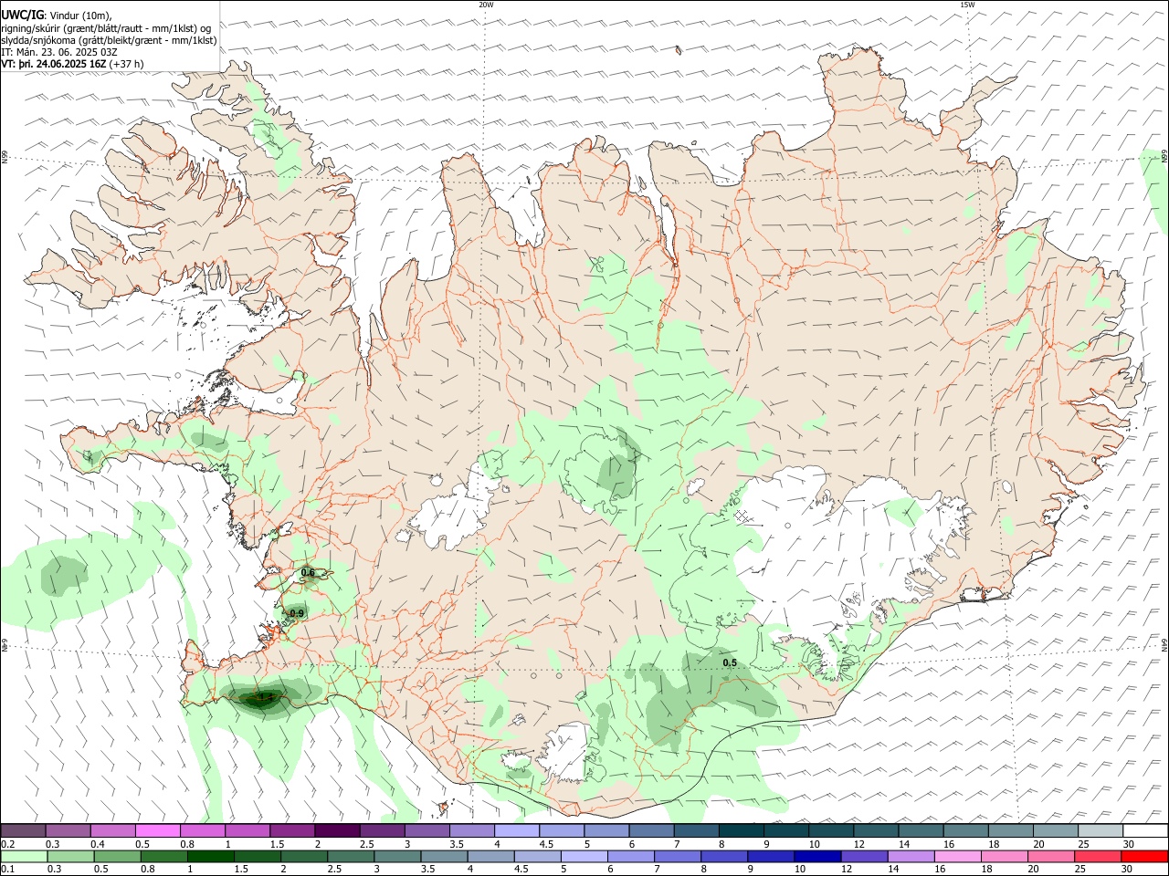Click the white 30 swatch in top legend row

[x=1144, y=831]
